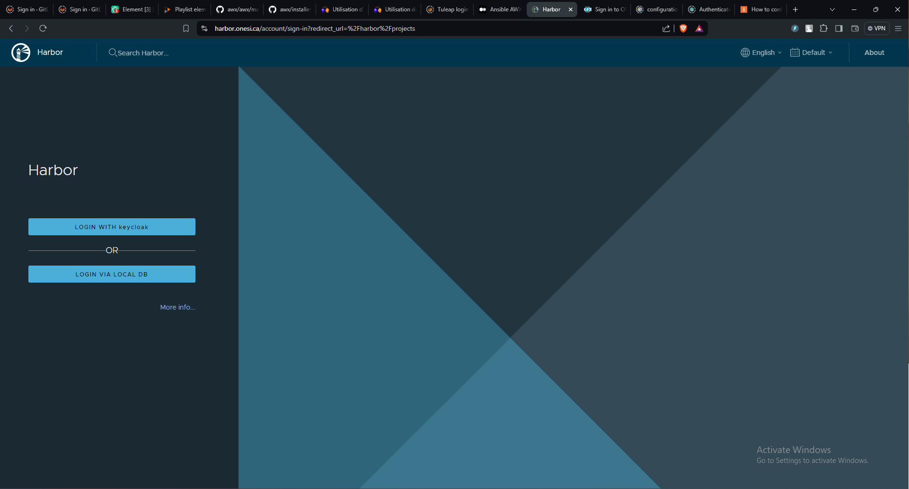Viewport: 909px width, 489px height.
Task: Click the calendar icon beside Default
Action: 794,53
